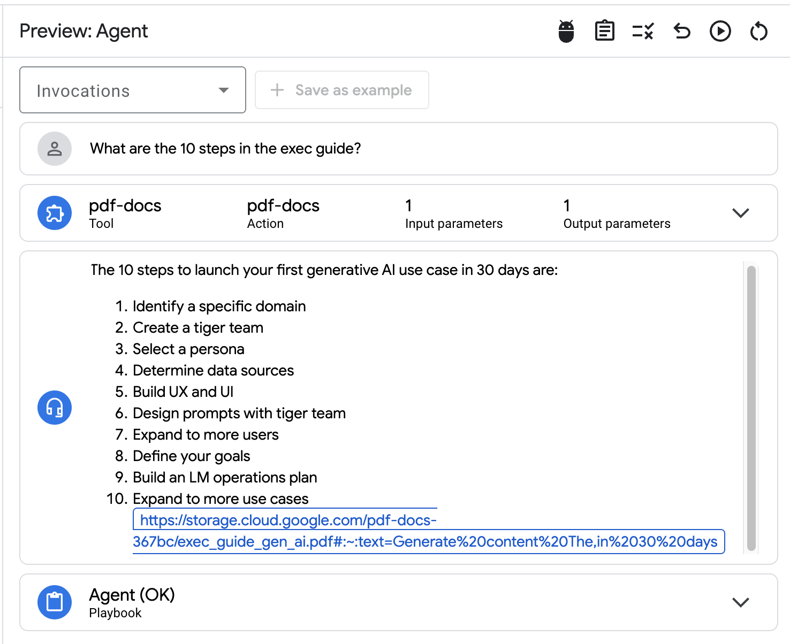Click the circular reset conversation icon
Viewport: 790px width, 644px height.
point(758,32)
